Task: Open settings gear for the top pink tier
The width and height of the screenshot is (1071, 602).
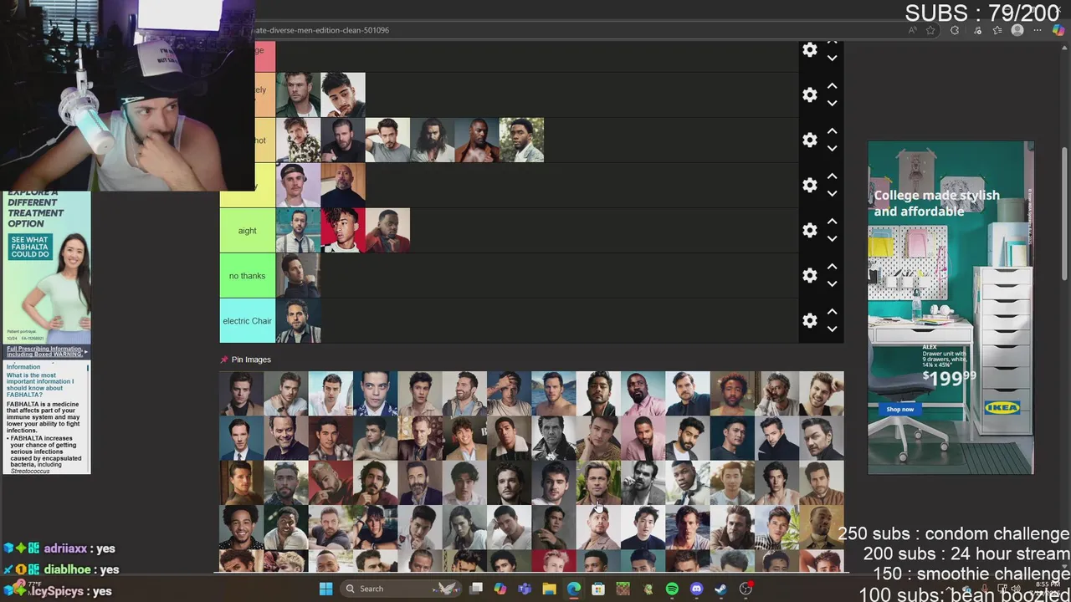Action: pyautogui.click(x=809, y=49)
